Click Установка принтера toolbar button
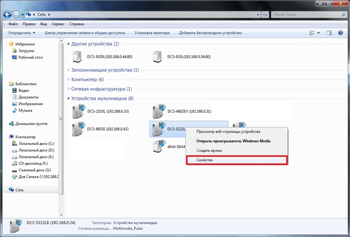This screenshot has width=350, height=237. pyautogui.click(x=153, y=33)
